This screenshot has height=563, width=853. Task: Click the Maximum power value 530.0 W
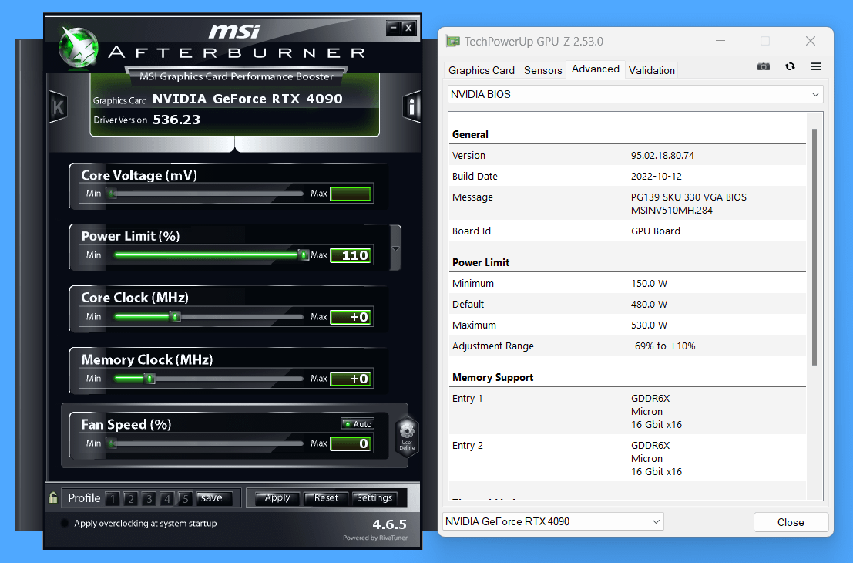point(649,325)
